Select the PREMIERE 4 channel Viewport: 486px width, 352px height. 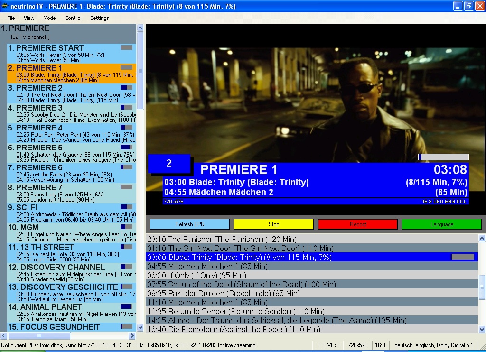(x=72, y=133)
